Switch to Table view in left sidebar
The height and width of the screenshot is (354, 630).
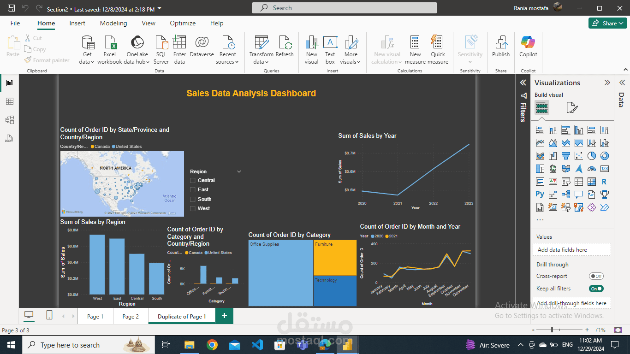(10, 101)
